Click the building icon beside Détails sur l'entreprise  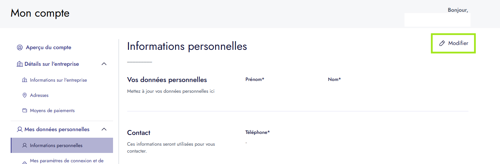pos(20,64)
